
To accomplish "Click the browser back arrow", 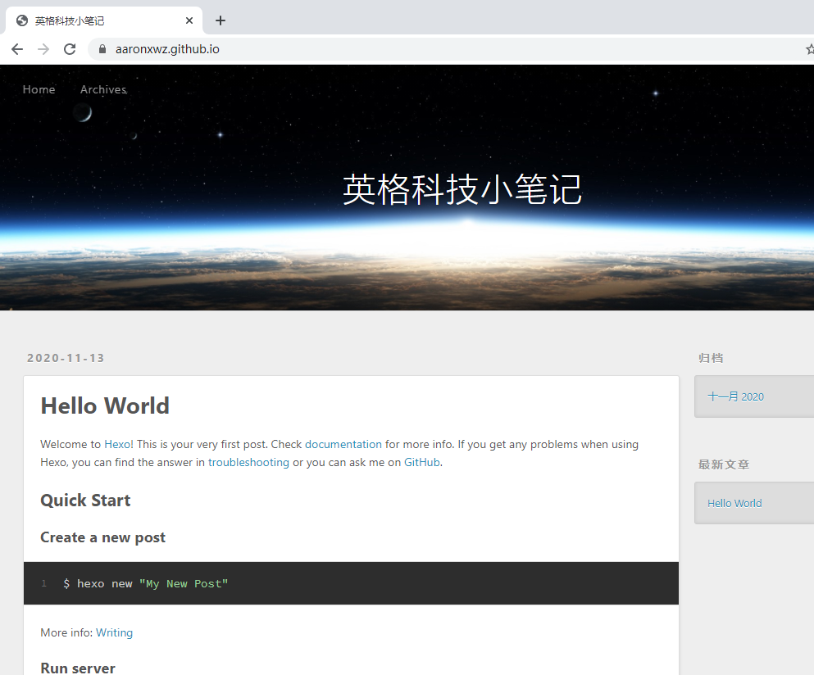I will [x=17, y=49].
